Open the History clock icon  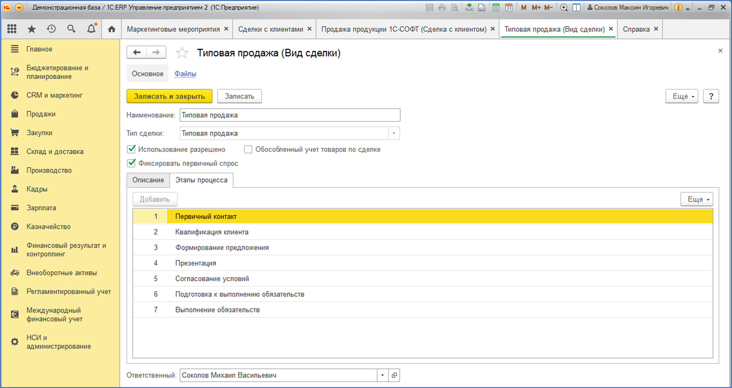[x=51, y=29]
